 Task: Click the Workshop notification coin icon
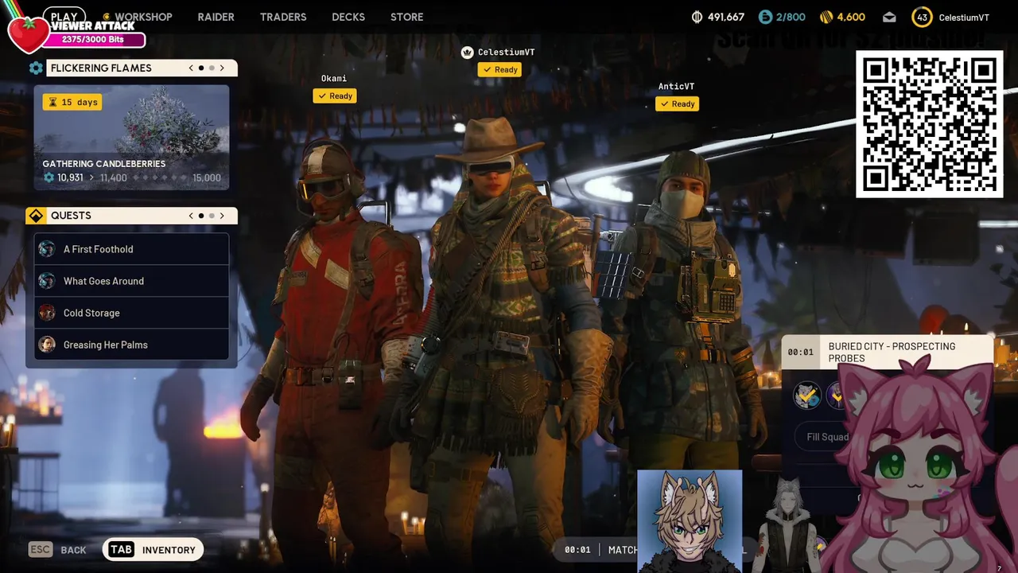[107, 17]
